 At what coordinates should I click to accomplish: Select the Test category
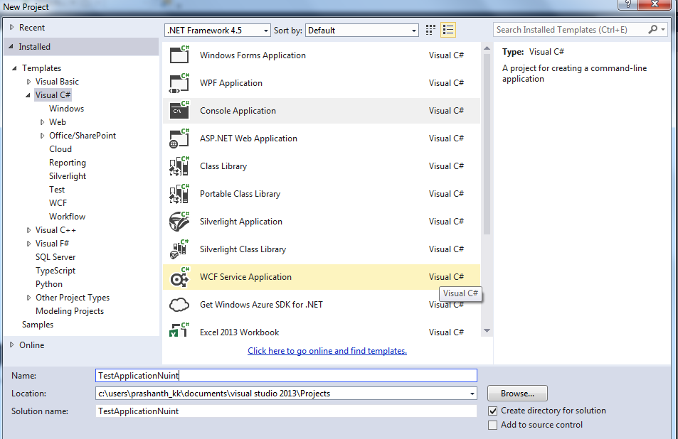point(57,190)
